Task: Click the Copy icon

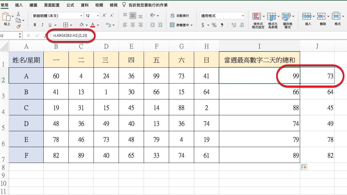Action: pos(18,20)
